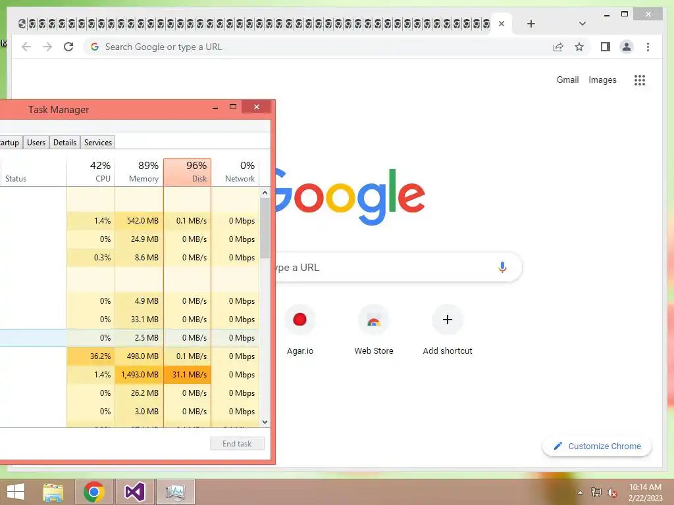Select the highlighted 2.5 MB row
Viewport: 674px width, 505px height.
[x=130, y=338]
